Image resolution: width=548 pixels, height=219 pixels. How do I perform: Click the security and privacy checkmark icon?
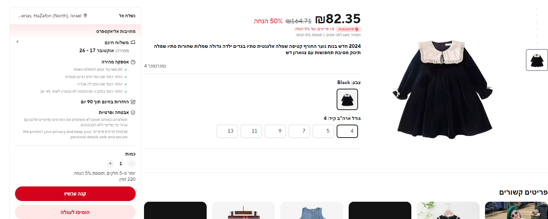[133, 112]
